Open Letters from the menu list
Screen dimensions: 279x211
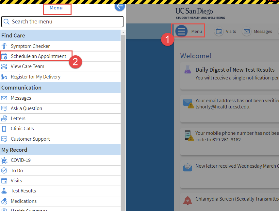[x=60, y=119]
